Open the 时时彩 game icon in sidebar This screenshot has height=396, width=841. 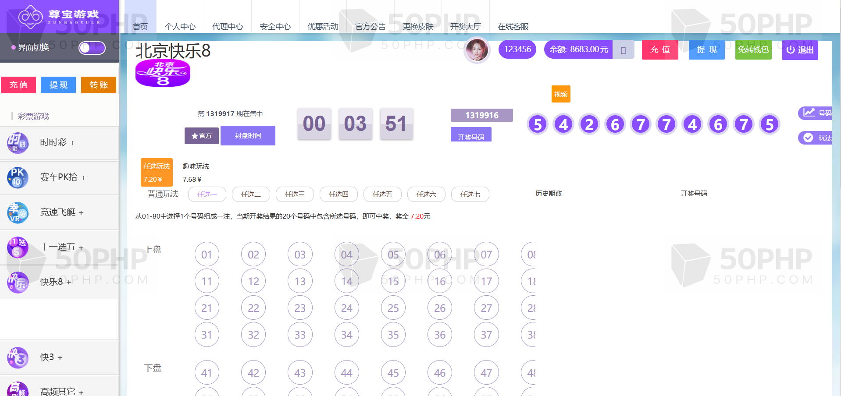click(18, 143)
